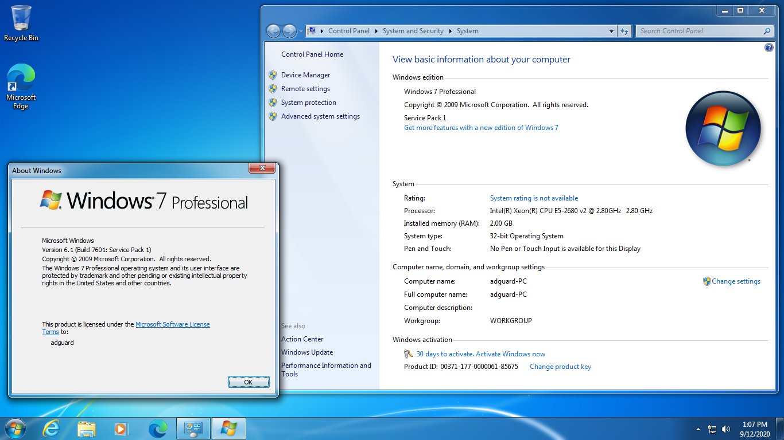Click the taskbar clock and date
This screenshot has height=440, width=784.
755,429
